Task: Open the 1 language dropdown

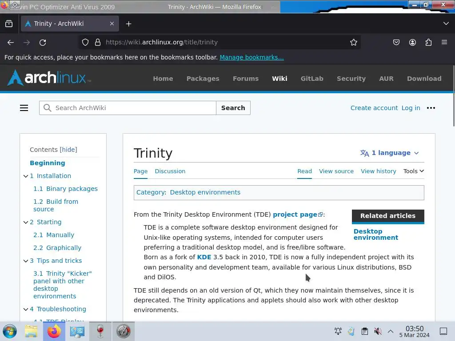Action: tap(389, 153)
